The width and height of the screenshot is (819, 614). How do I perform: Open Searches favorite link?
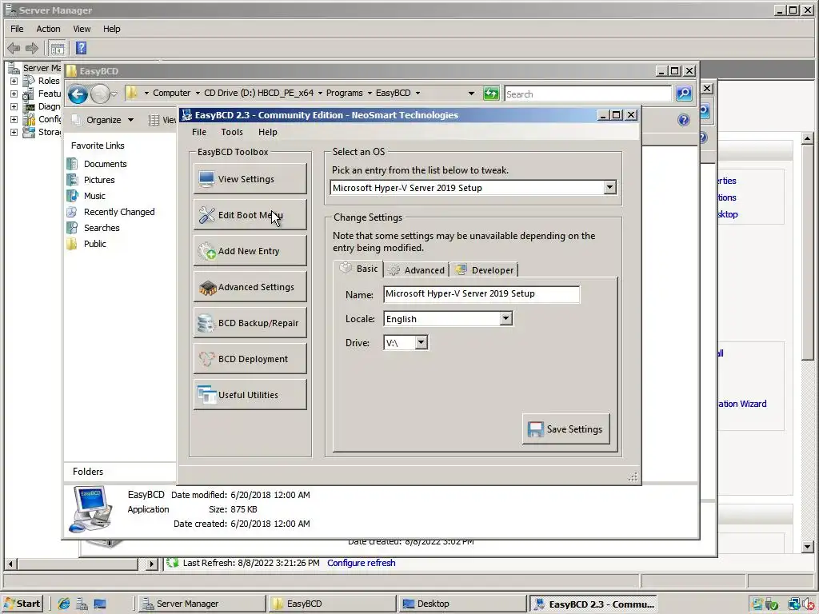coord(102,228)
